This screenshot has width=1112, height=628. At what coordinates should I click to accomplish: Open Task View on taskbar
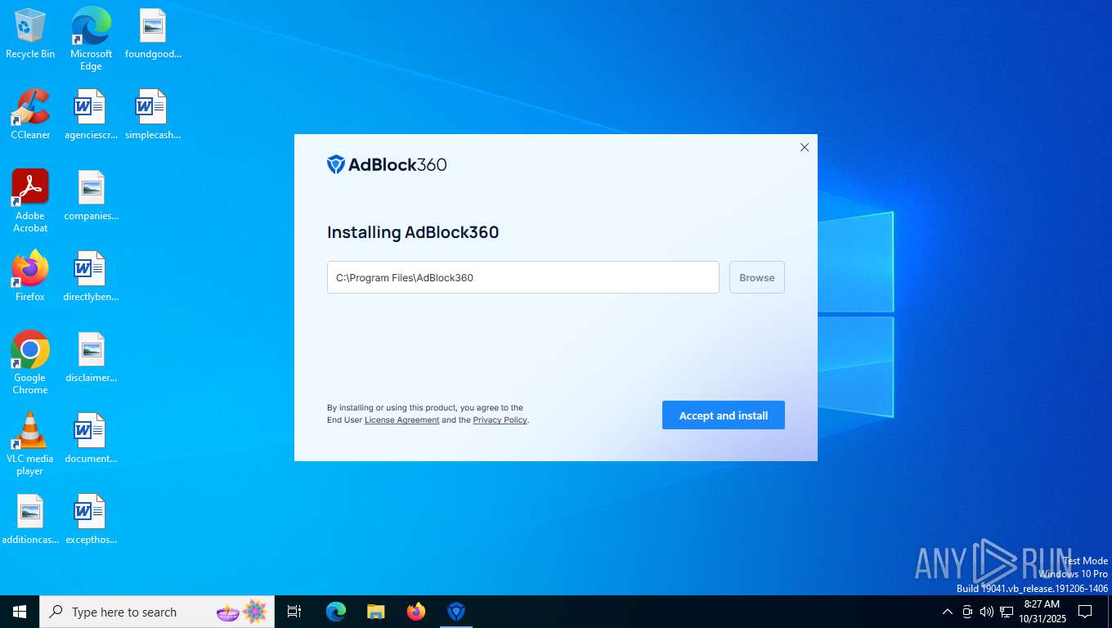click(294, 612)
